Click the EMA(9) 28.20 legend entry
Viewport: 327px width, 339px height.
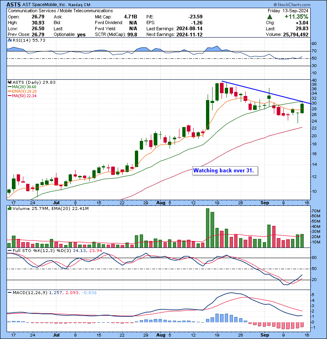[22, 91]
